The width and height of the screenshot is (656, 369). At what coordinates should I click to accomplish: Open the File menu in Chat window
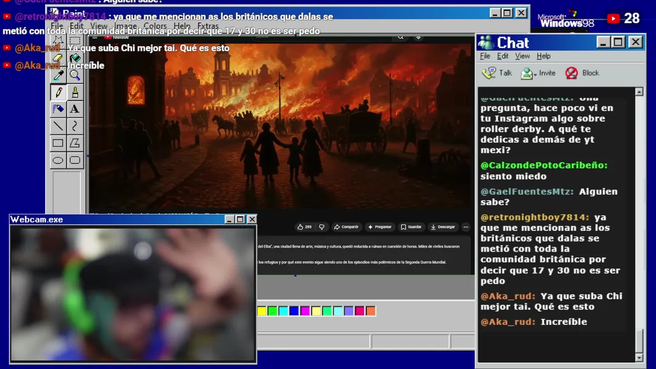(485, 56)
